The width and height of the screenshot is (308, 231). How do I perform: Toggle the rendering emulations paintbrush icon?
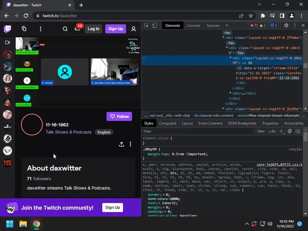pyautogui.click(x=290, y=131)
